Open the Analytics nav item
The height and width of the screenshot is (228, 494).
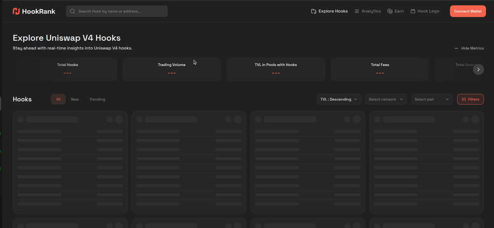point(368,11)
